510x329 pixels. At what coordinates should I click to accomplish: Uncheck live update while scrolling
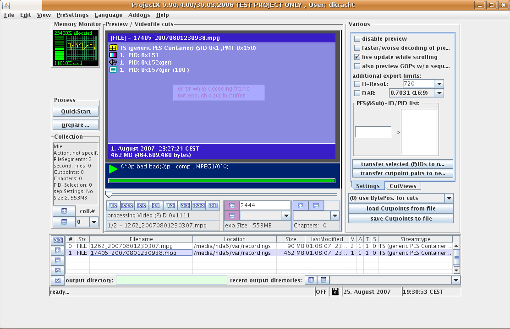(357, 57)
